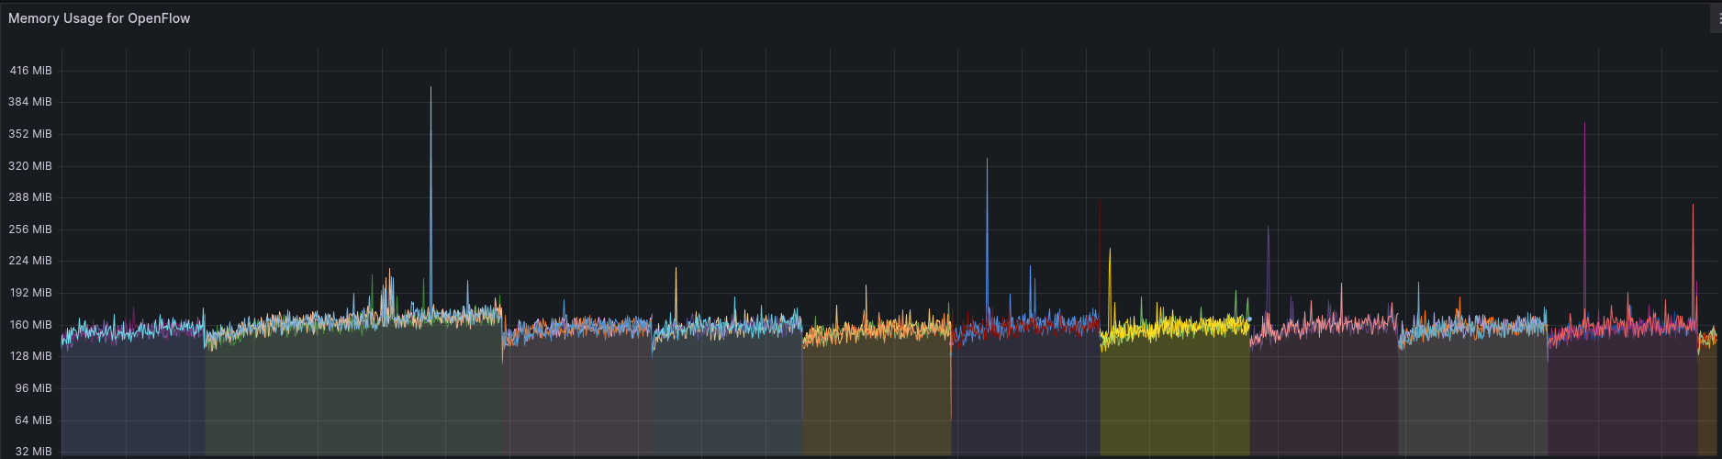
Task: Click the 32 MiB y-axis label
Action: tap(34, 452)
